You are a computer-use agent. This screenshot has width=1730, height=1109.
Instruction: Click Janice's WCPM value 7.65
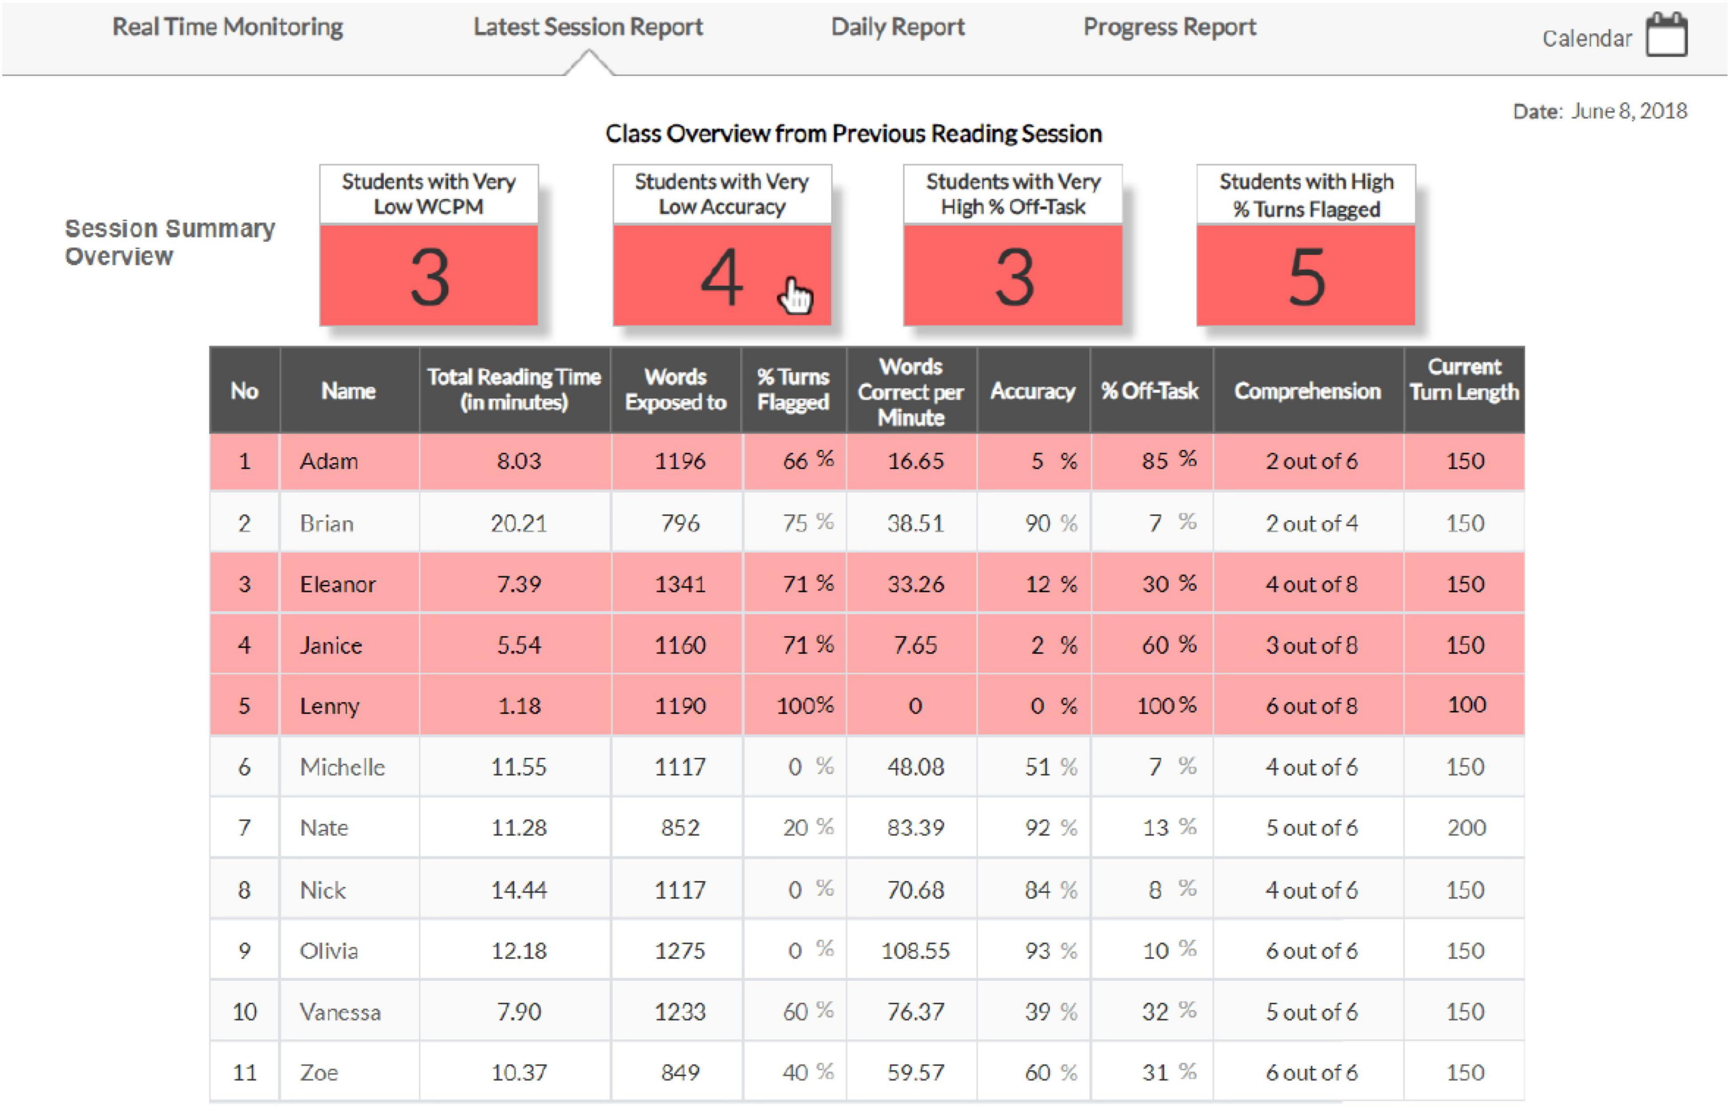tap(916, 645)
